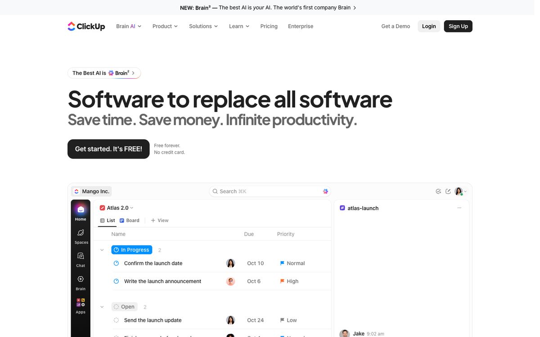Screen dimensions: 540x337
Task: Toggle status circle for Write the launch announcement
Action: coord(116,281)
